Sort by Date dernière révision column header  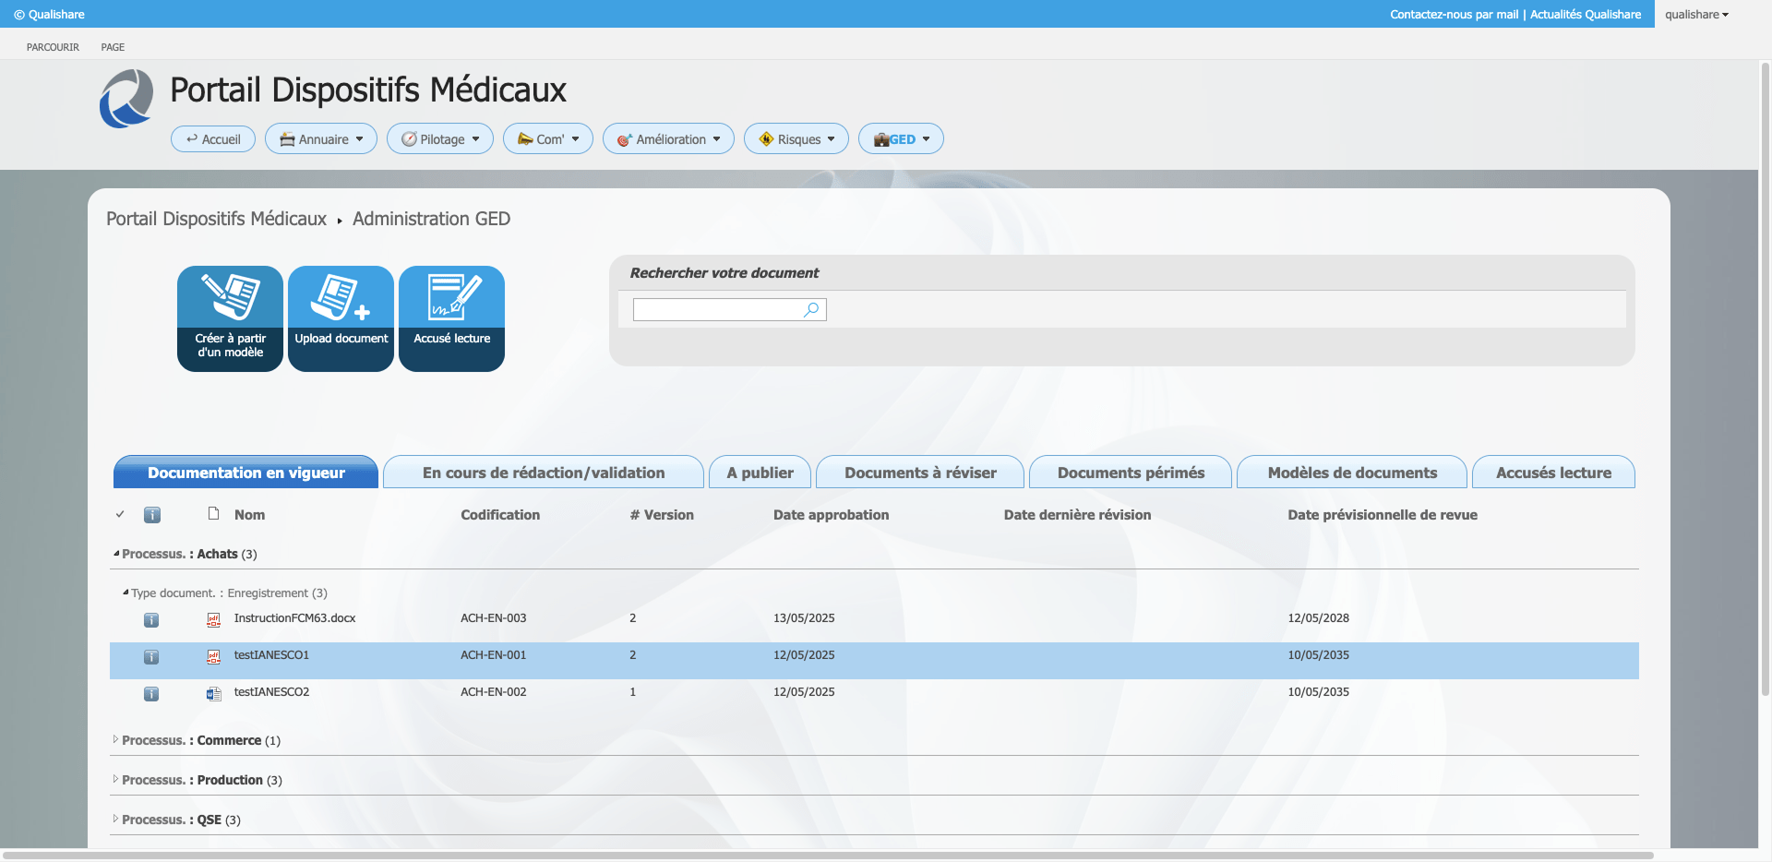[x=1077, y=515]
